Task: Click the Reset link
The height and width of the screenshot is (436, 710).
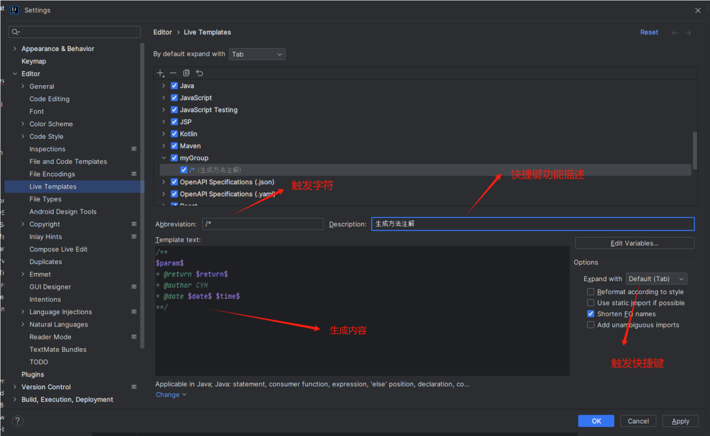Action: click(649, 32)
